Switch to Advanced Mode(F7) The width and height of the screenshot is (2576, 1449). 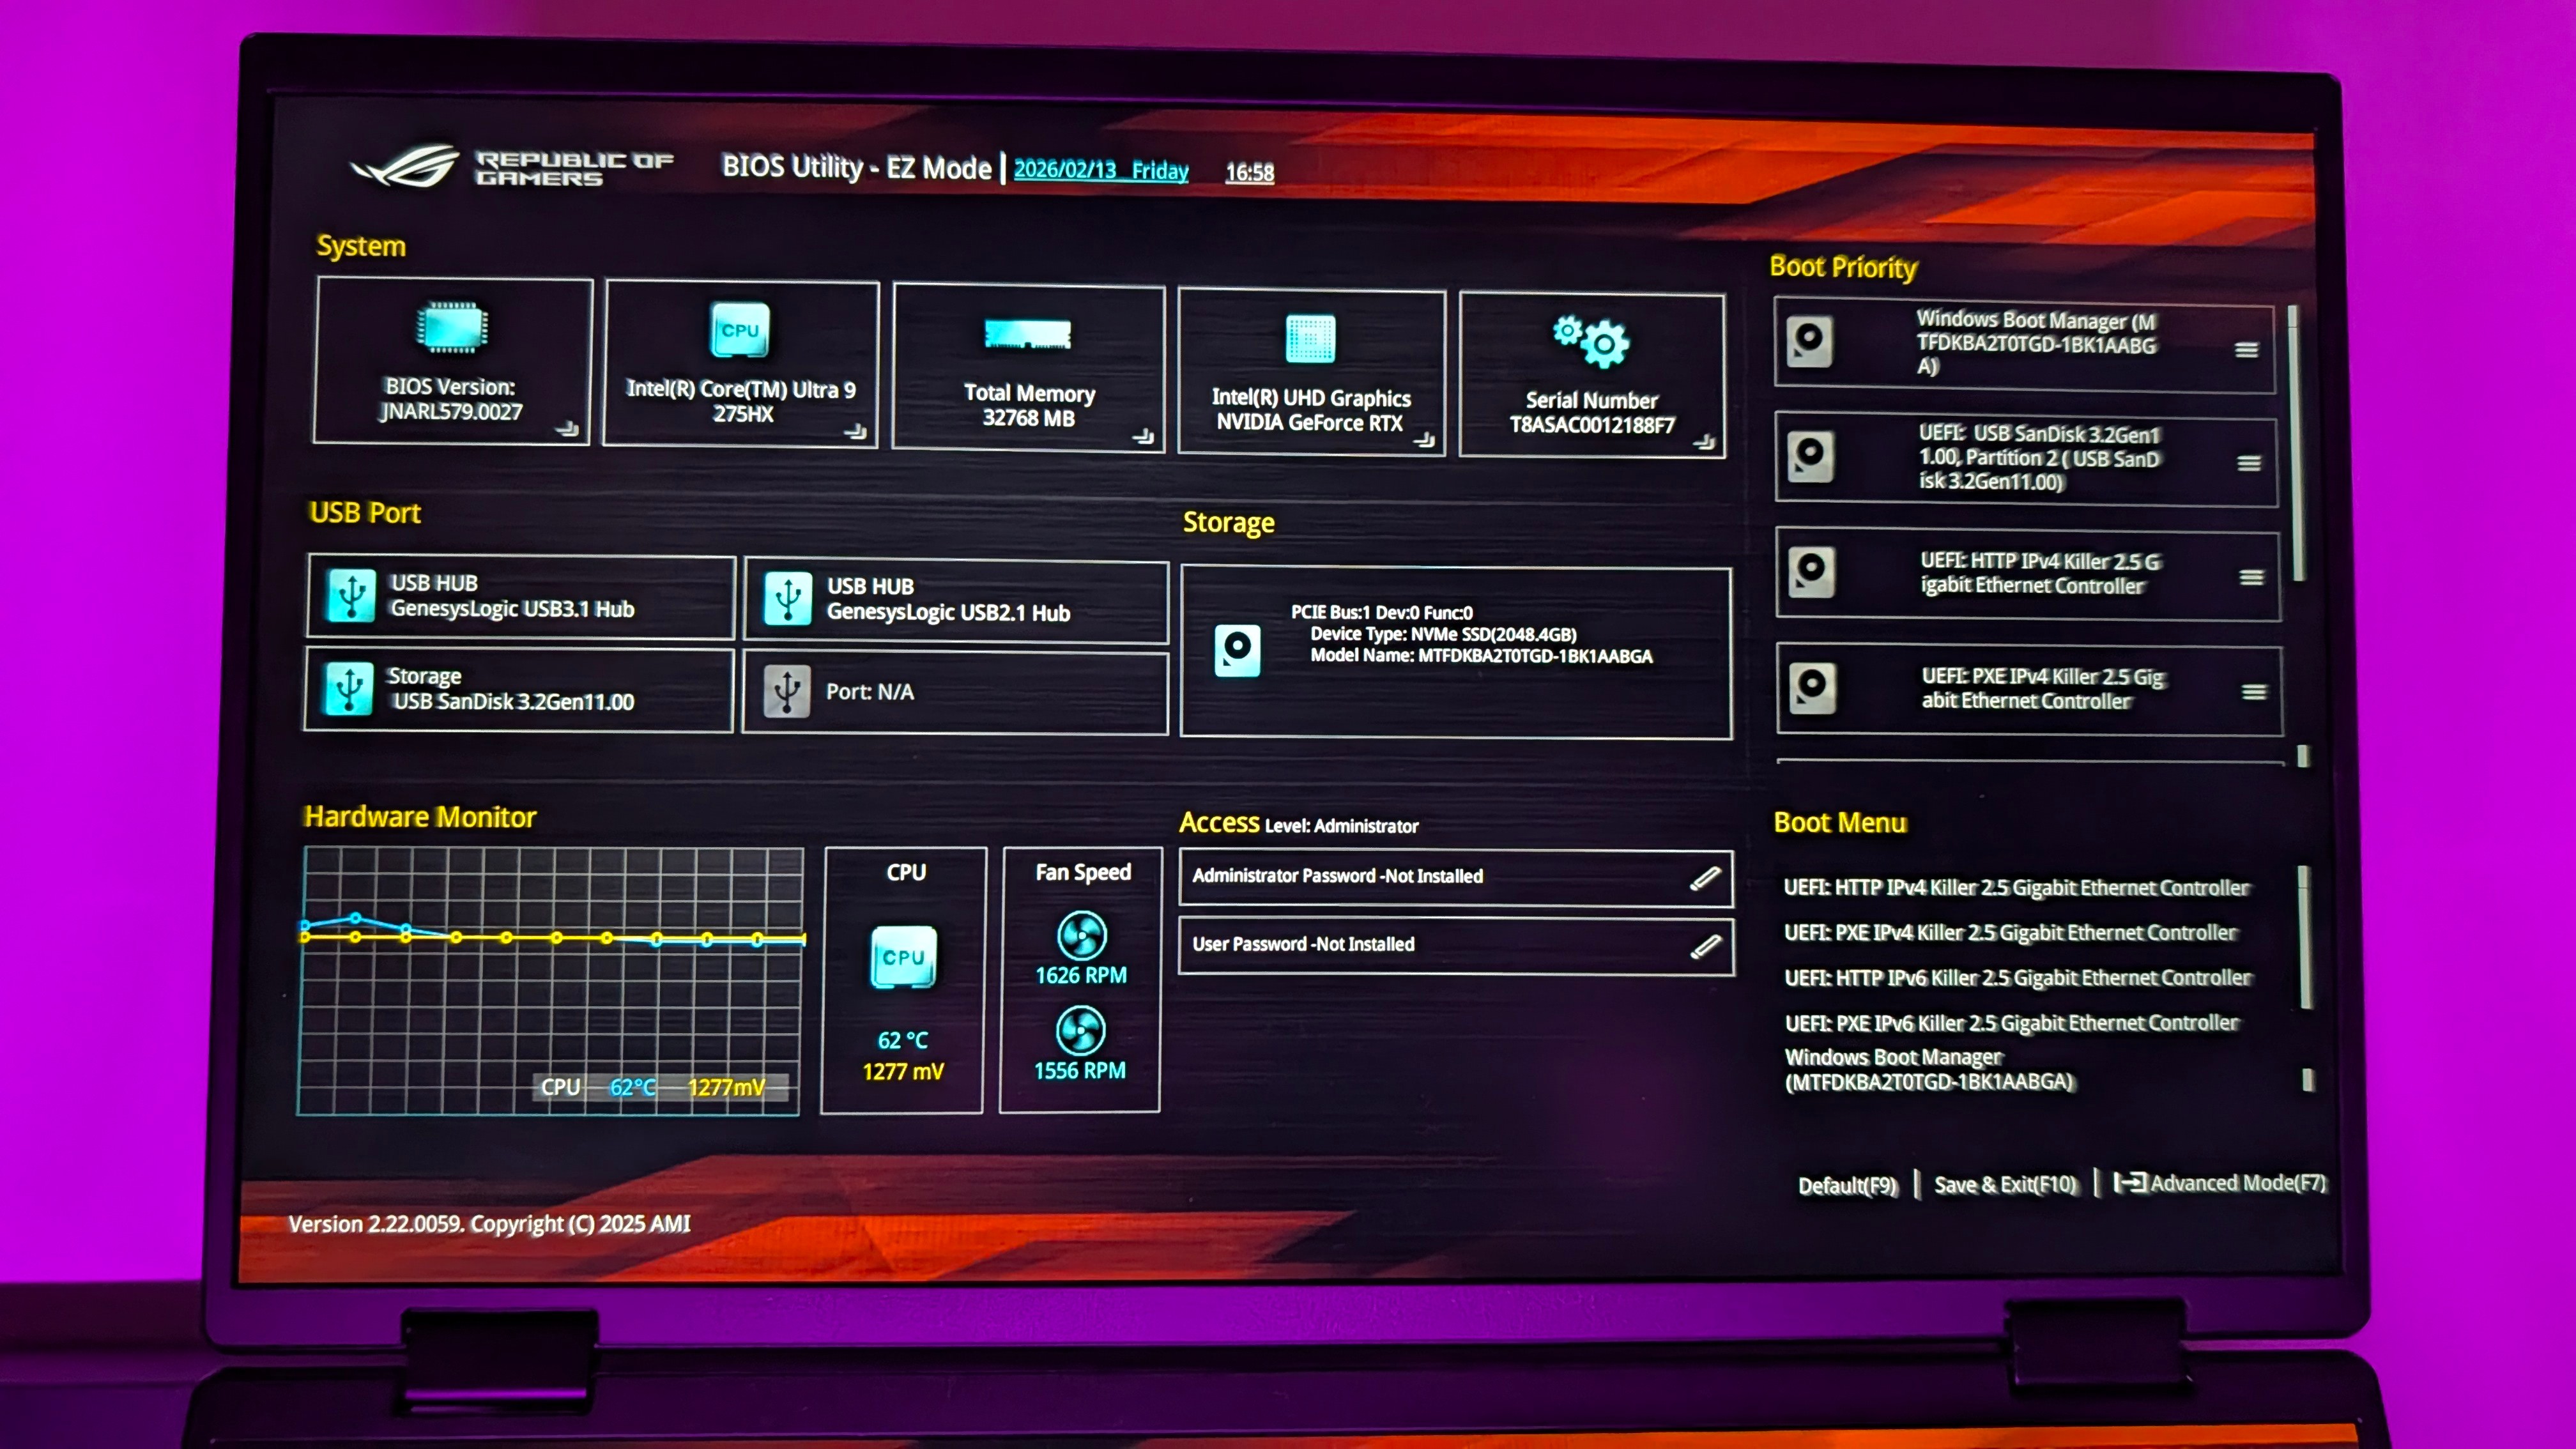pyautogui.click(x=2220, y=1184)
